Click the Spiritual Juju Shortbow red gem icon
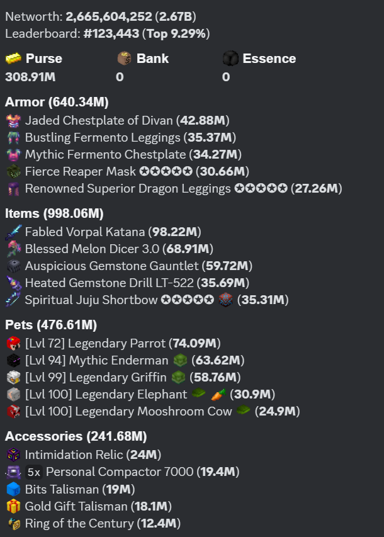Viewport: 384px width, 537px height. pos(226,300)
